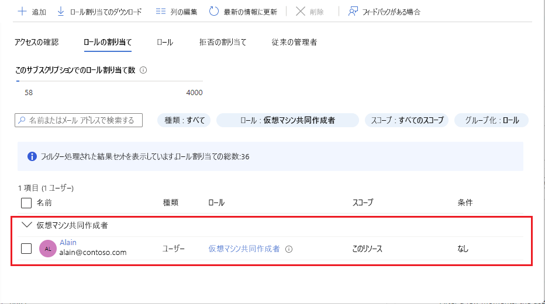Click Alain's AL avatar circle
Viewport: 545px width, 304px height.
pyautogui.click(x=47, y=249)
